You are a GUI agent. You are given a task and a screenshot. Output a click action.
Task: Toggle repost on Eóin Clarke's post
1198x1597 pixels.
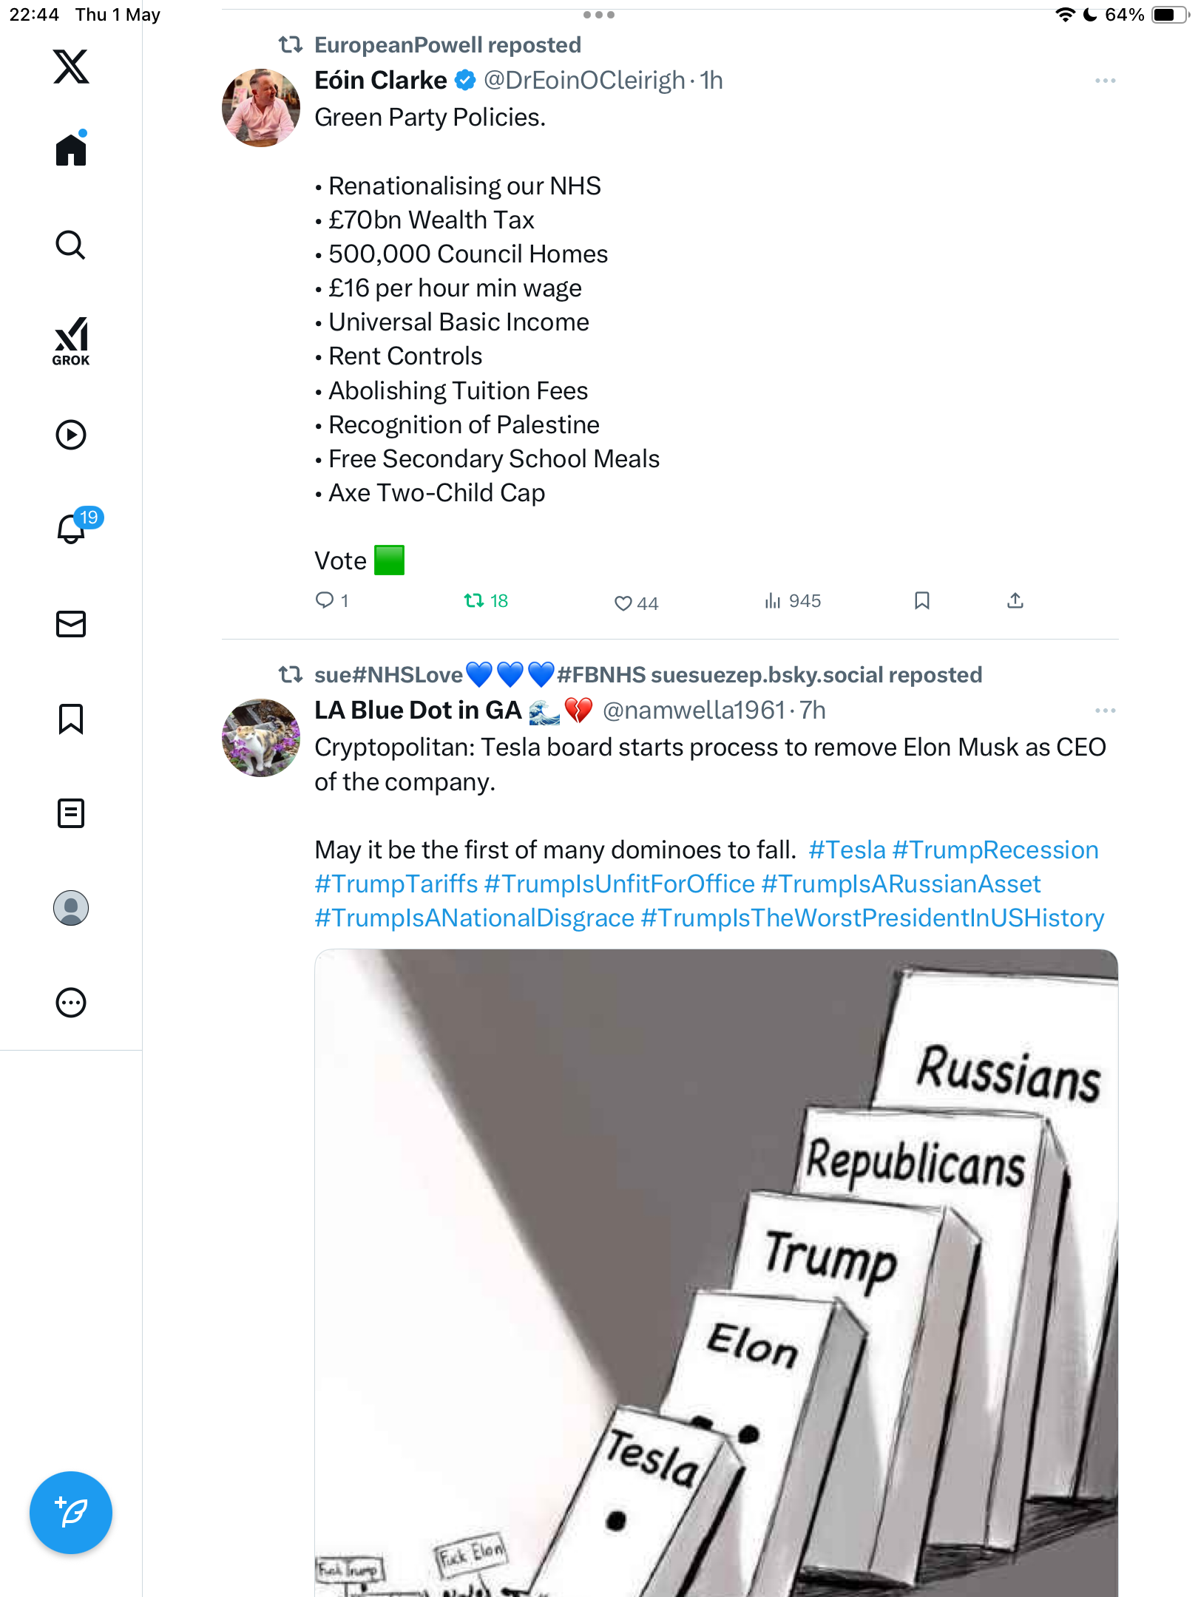tap(486, 601)
